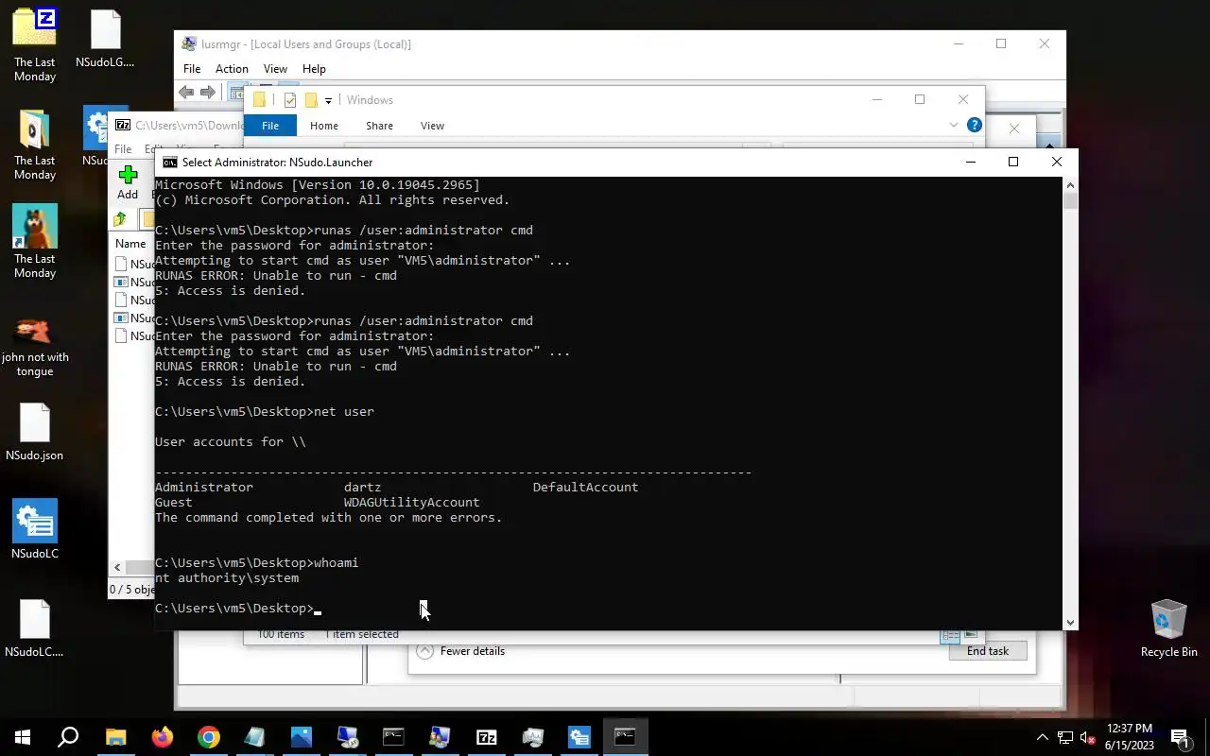Launch Google Chrome from the taskbar
Viewport: 1210px width, 756px height.
208,737
